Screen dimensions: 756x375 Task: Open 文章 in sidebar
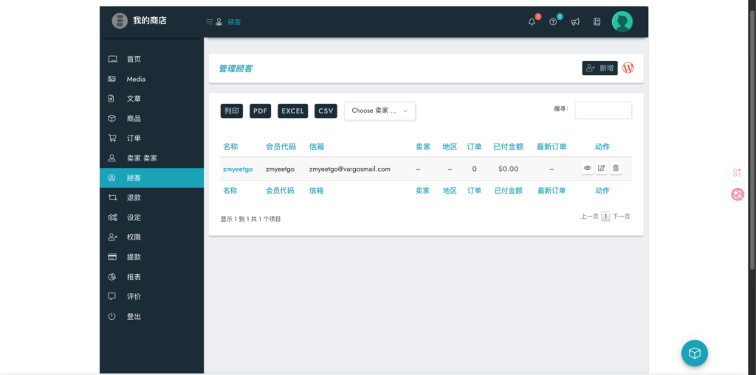tap(151, 99)
